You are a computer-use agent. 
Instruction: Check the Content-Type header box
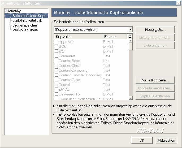56,80
